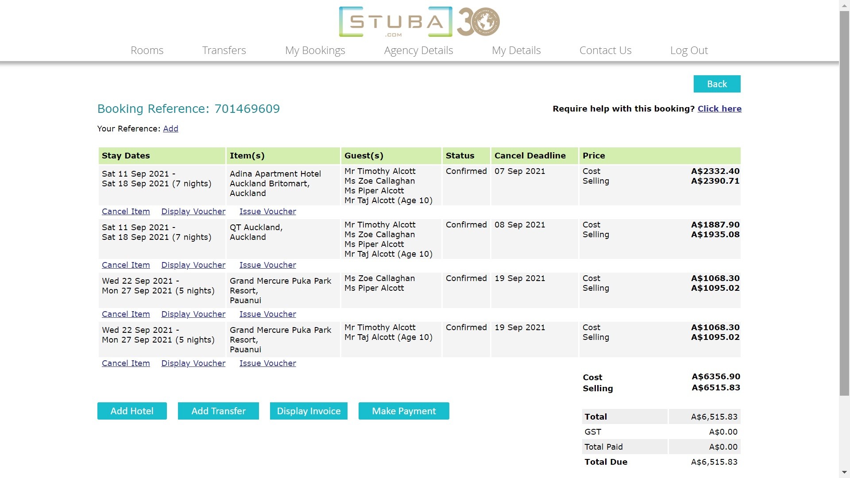This screenshot has width=850, height=478.
Task: Open Display Invoice
Action: coord(309,411)
